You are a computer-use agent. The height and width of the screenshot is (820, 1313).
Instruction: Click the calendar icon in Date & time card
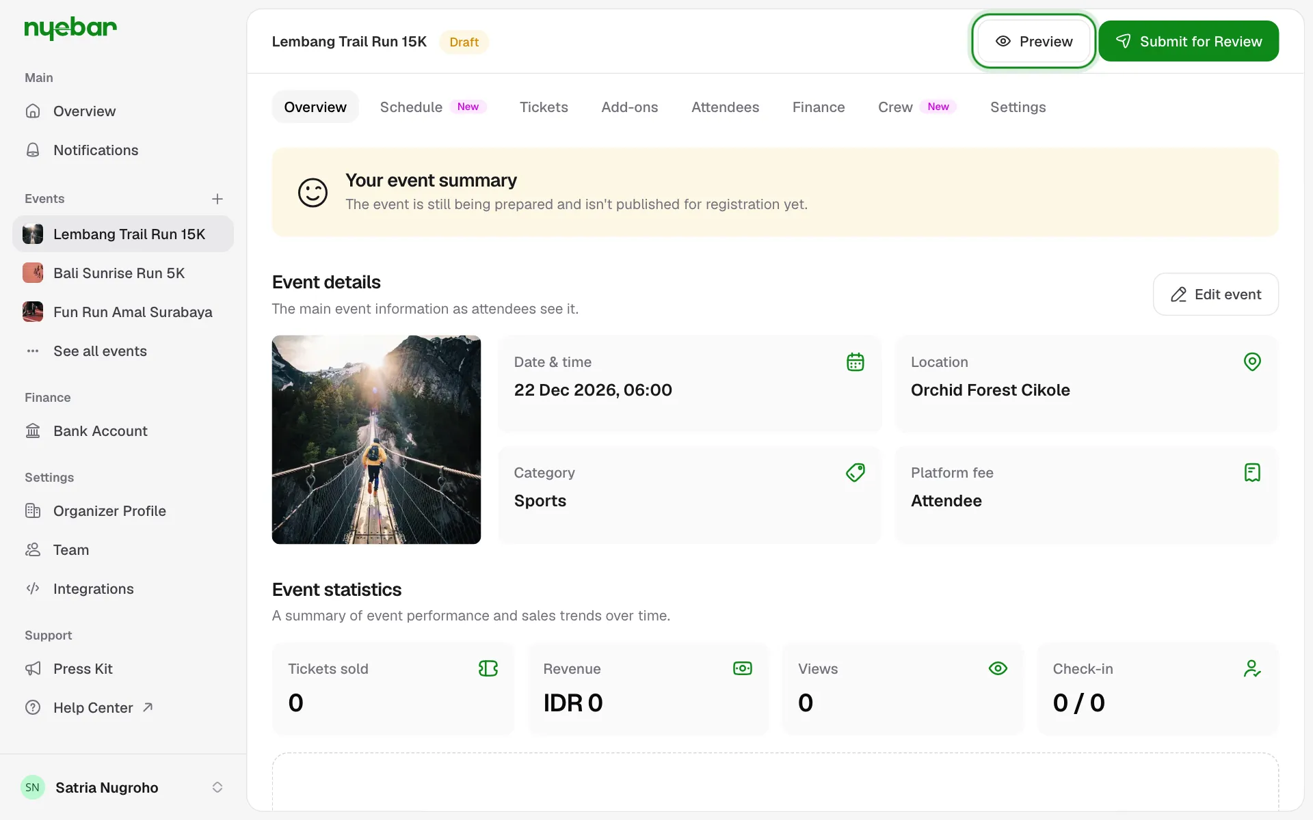tap(856, 362)
